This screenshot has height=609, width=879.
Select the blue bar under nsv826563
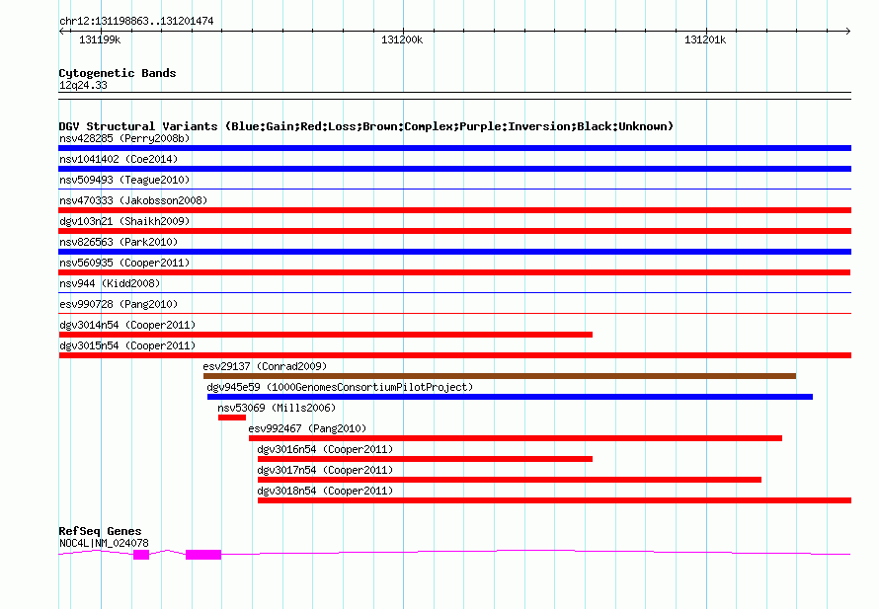pyautogui.click(x=454, y=252)
